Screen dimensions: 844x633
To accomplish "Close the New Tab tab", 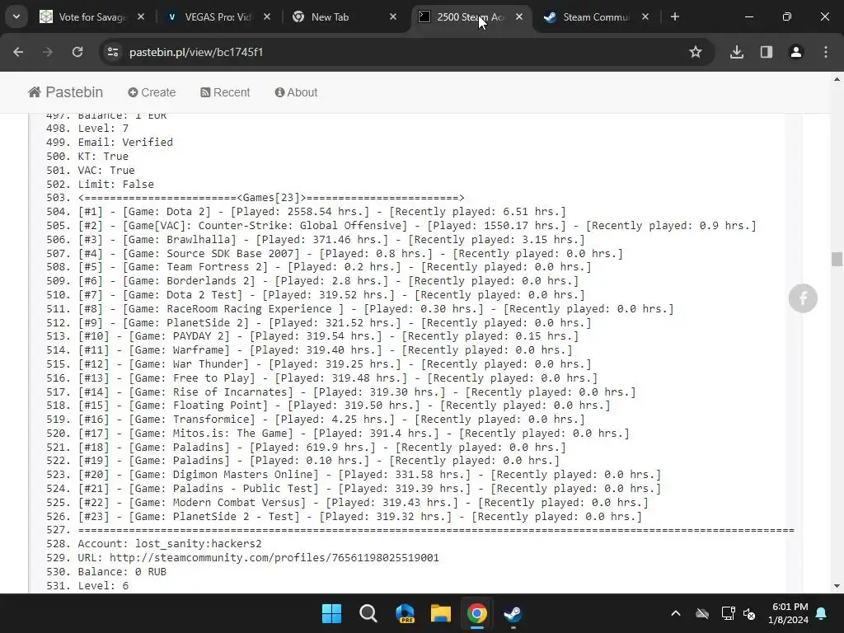I will 393,16.
